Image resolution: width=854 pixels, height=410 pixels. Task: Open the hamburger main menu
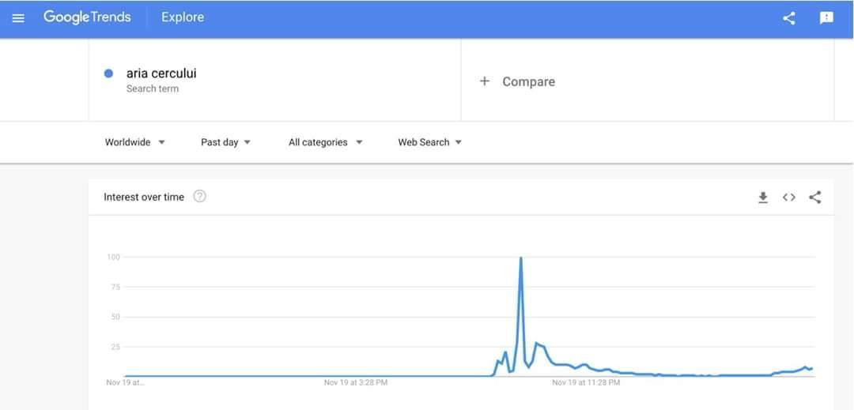point(18,18)
